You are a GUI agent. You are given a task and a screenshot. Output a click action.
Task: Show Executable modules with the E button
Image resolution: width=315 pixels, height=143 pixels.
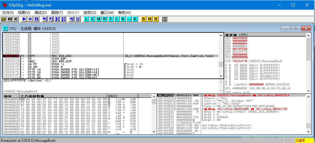pyautogui.click(x=92, y=19)
